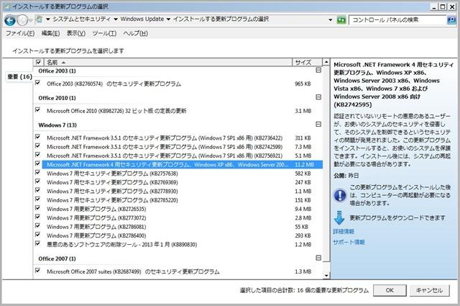Uncheck Windows 7 security update KB2769369
460x306 pixels.
(37, 181)
